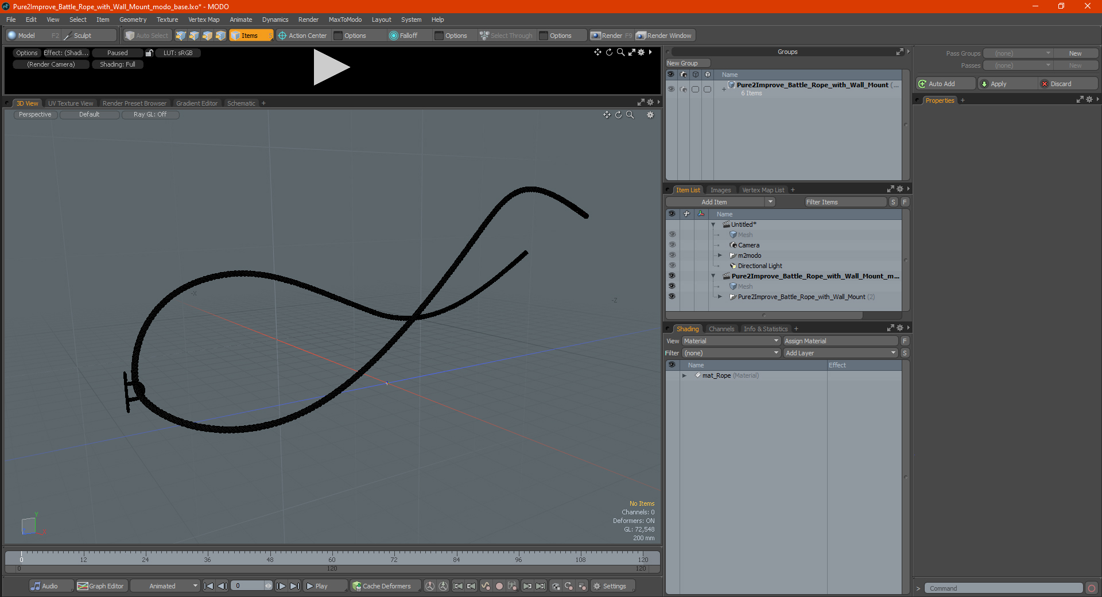Click Play animation button
Screen dimensions: 1102x597
(x=325, y=586)
